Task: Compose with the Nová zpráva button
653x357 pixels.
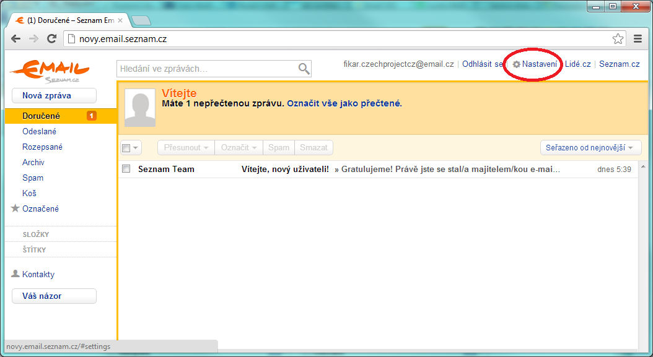Action: [54, 95]
